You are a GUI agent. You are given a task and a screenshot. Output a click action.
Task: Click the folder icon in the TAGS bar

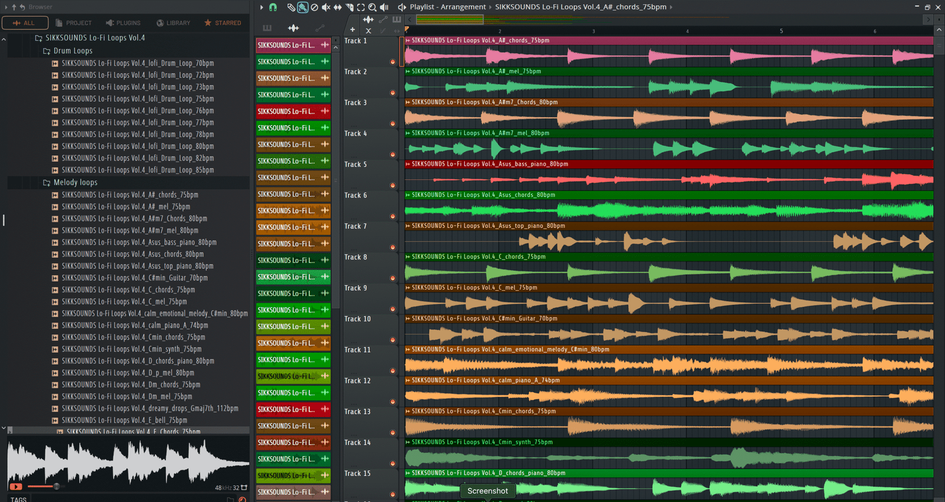click(230, 500)
